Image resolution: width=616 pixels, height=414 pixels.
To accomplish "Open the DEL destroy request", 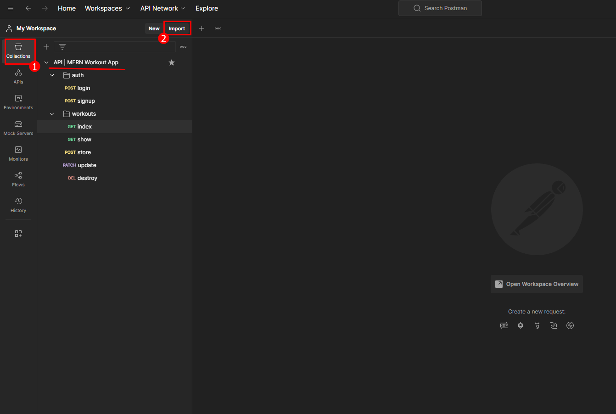I will (x=83, y=178).
